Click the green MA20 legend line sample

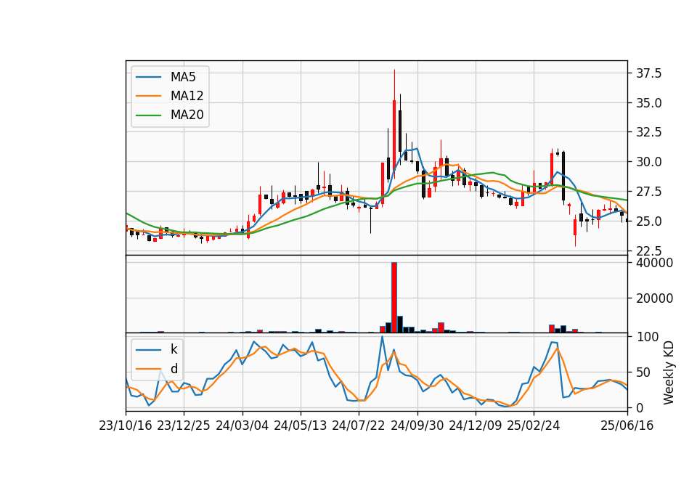[148, 115]
